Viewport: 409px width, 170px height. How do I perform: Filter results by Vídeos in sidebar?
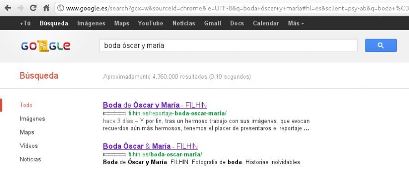29,146
